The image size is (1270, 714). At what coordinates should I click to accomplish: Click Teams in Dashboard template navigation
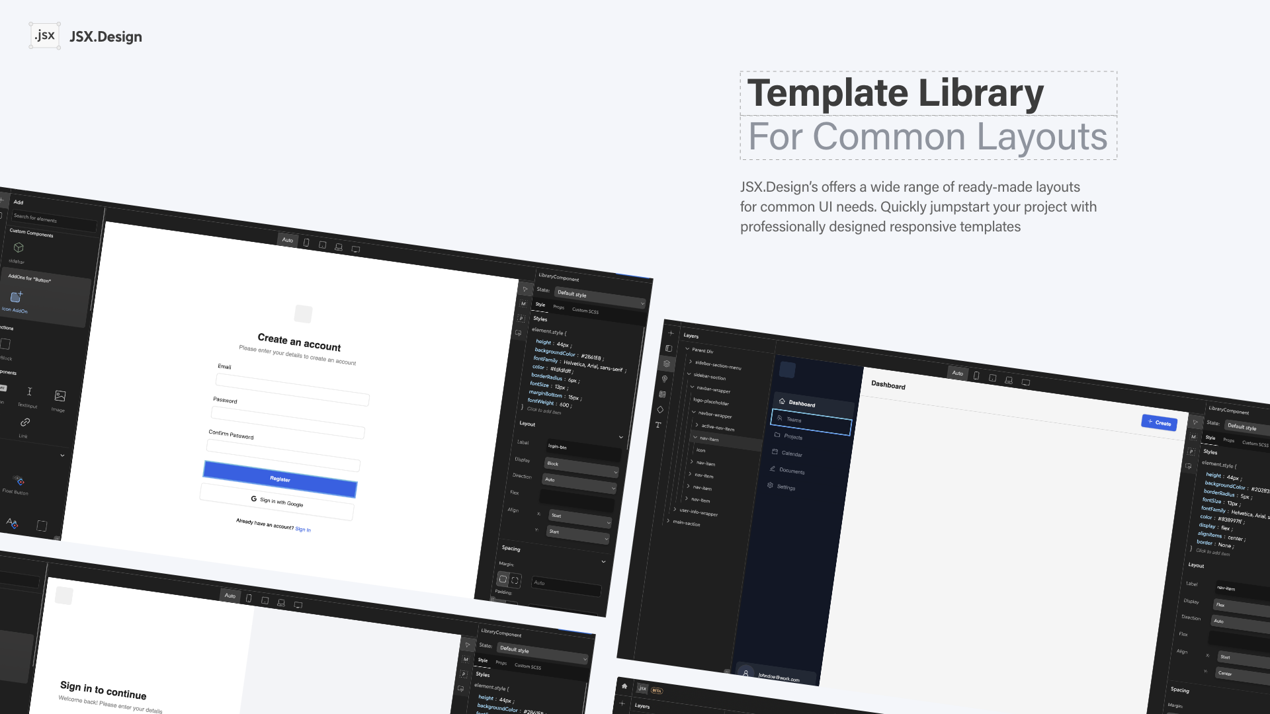(x=811, y=422)
